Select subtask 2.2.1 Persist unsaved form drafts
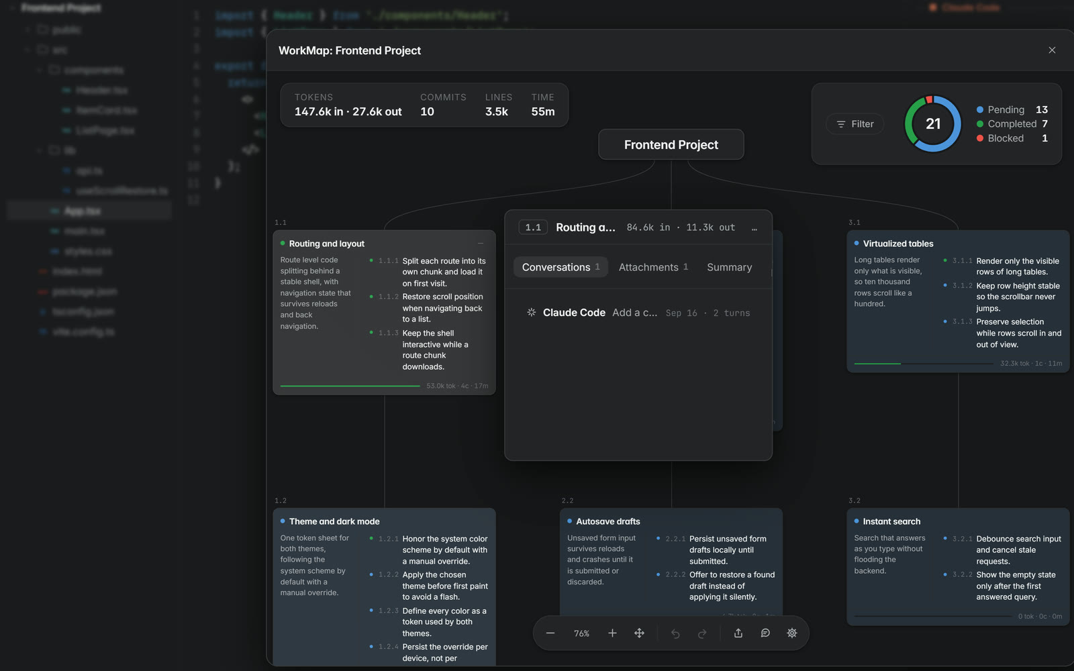This screenshot has width=1074, height=671. (x=716, y=550)
